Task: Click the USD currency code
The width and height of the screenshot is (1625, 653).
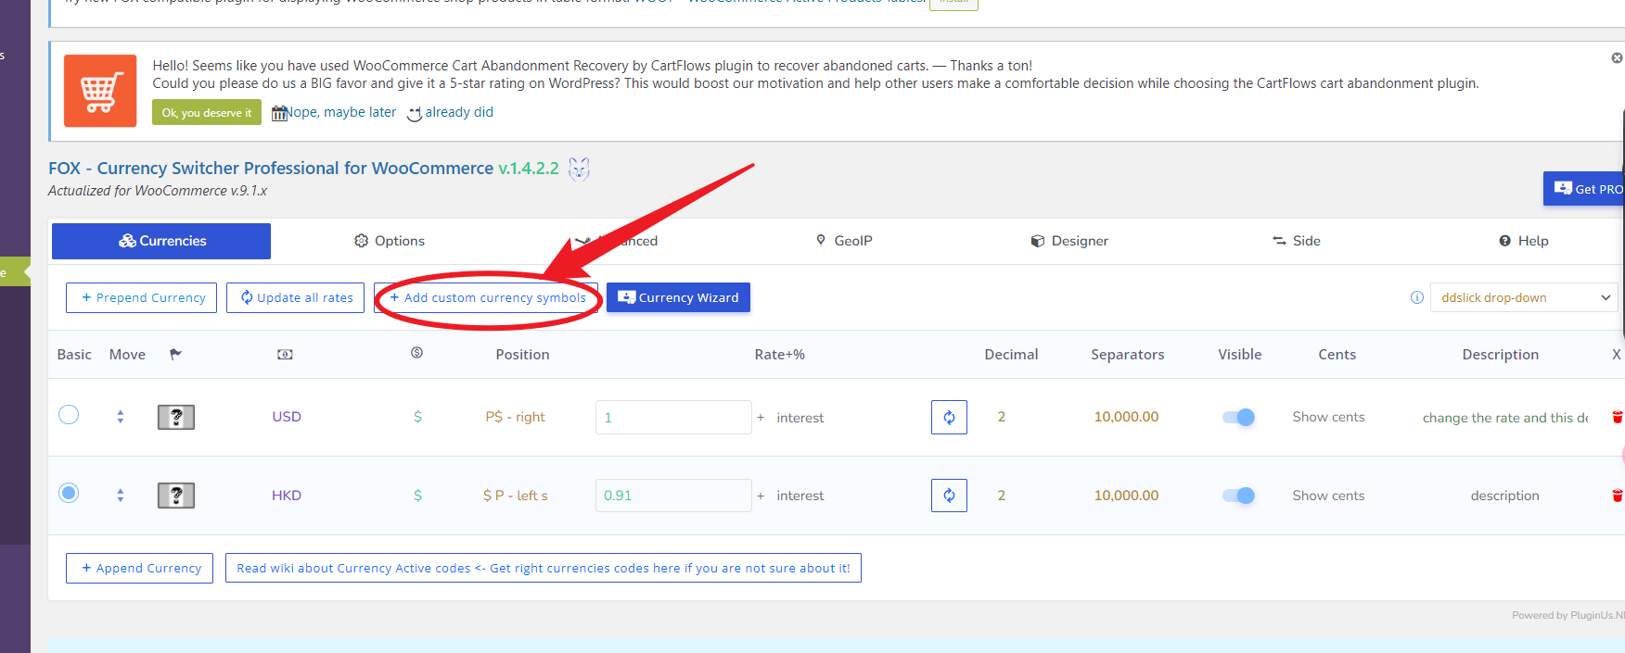Action: tap(287, 417)
